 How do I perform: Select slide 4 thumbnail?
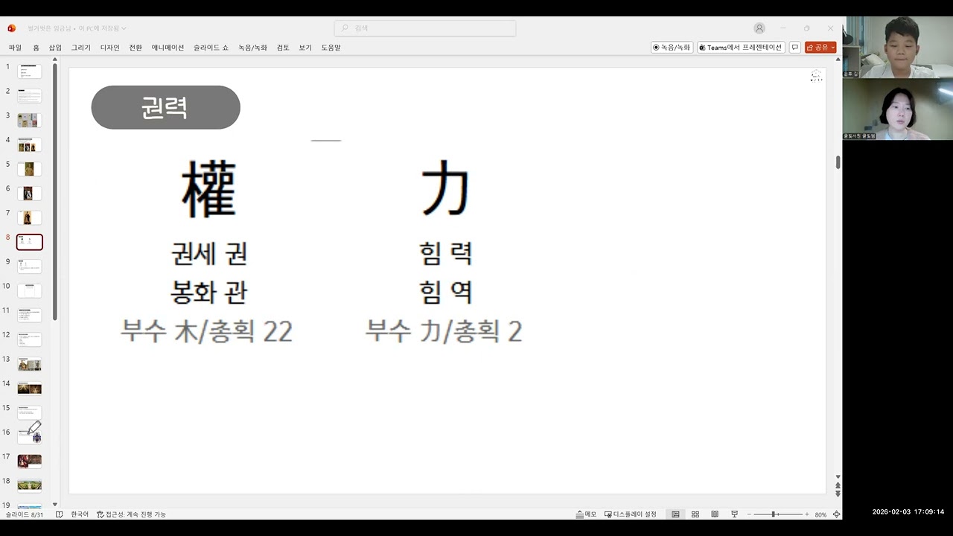30,144
